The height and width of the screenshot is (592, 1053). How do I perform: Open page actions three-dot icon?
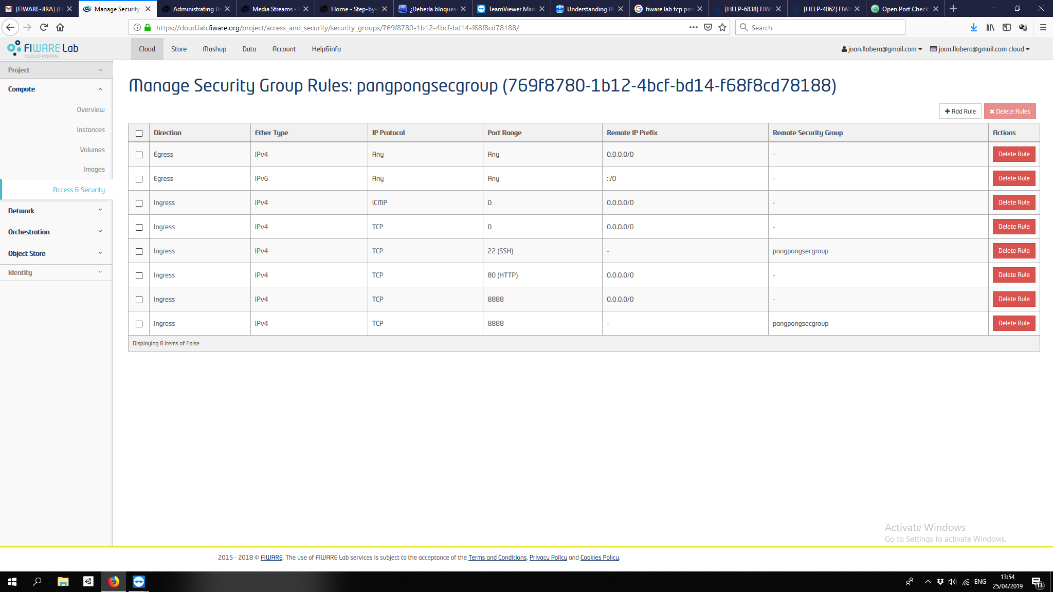[694, 27]
